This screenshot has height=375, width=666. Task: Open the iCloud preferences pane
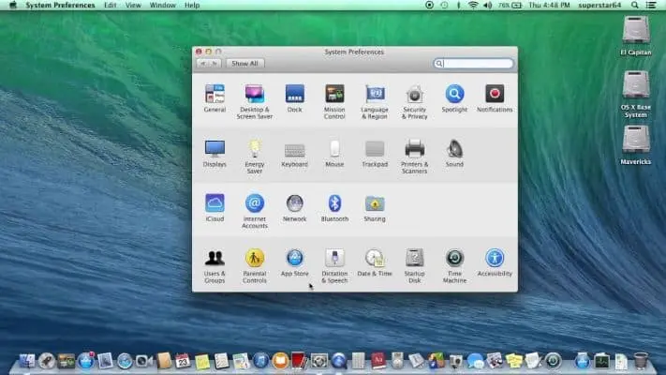215,208
